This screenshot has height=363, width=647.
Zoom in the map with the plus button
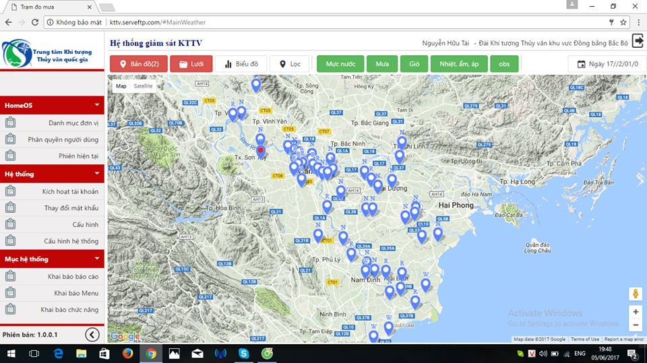[635, 312]
